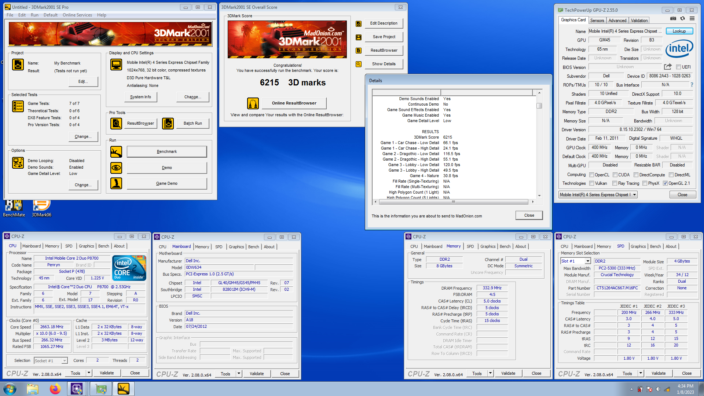Toggle the Vulkan checkbox
704x396 pixels.
(x=591, y=183)
